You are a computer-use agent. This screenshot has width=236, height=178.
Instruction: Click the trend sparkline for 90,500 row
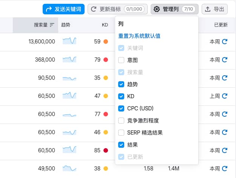[69, 77]
